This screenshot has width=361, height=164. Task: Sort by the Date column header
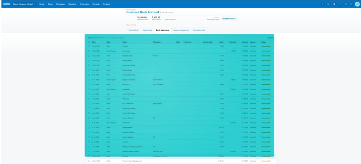tap(94, 42)
